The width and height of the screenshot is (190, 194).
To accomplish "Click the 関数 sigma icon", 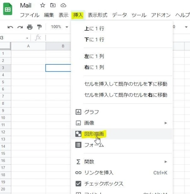I will point(78,162).
